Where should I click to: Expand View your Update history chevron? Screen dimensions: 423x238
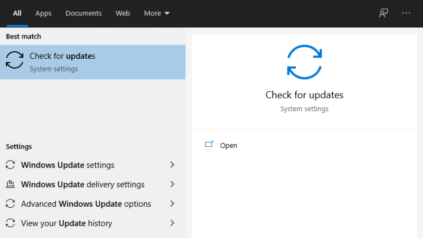(x=172, y=223)
